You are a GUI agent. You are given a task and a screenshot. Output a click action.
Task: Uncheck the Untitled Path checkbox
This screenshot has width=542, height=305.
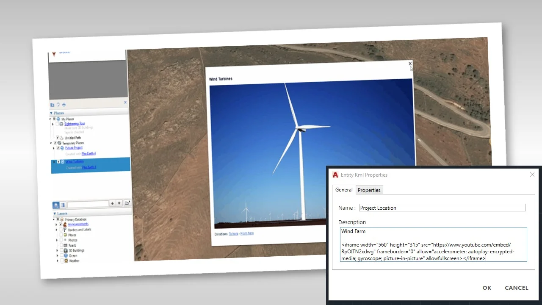click(x=58, y=138)
